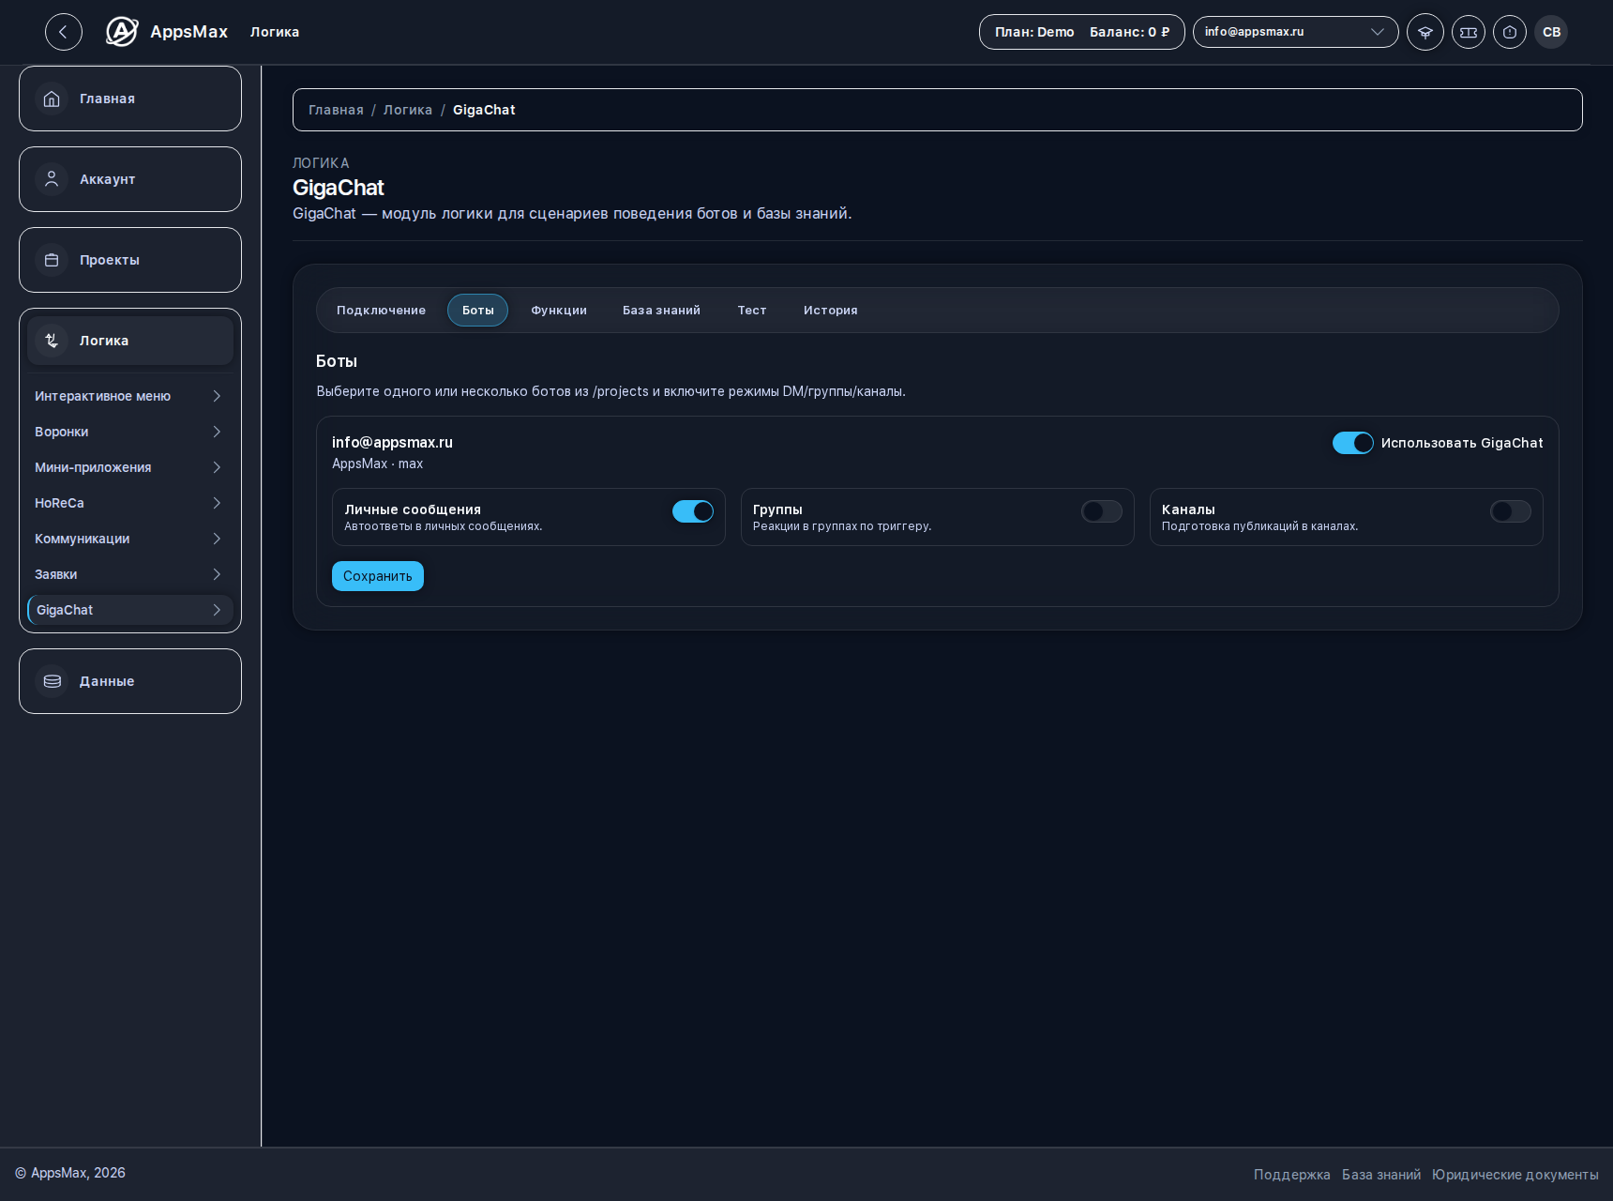Click the person icon beside Аккаунт
Viewport: 1613px width, 1201px height.
tap(52, 179)
